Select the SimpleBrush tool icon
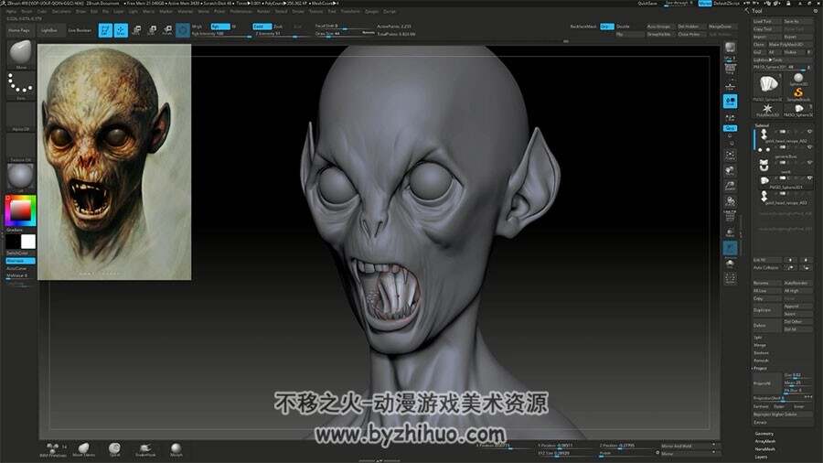 click(797, 94)
